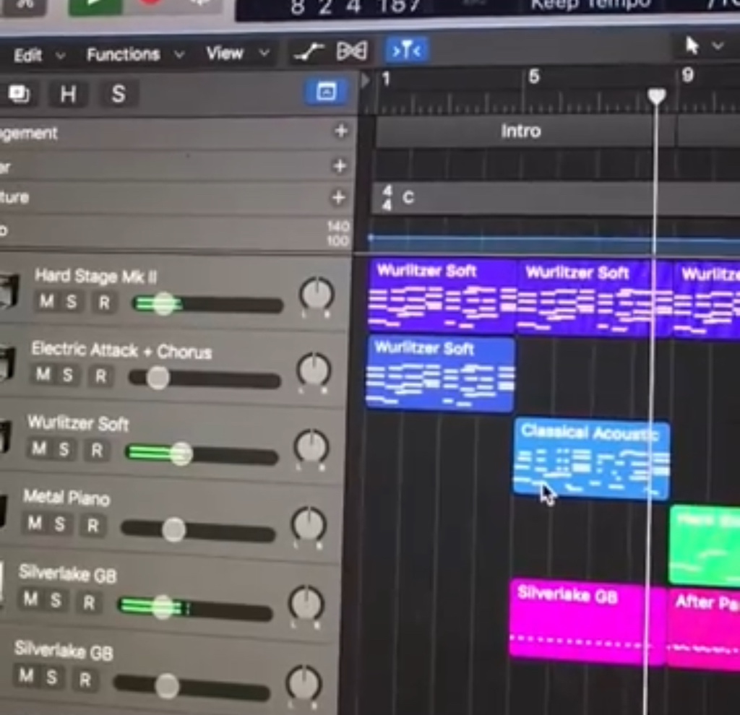This screenshot has width=740, height=715.
Task: Open the pointer tool dropdown menu
Action: (x=718, y=46)
